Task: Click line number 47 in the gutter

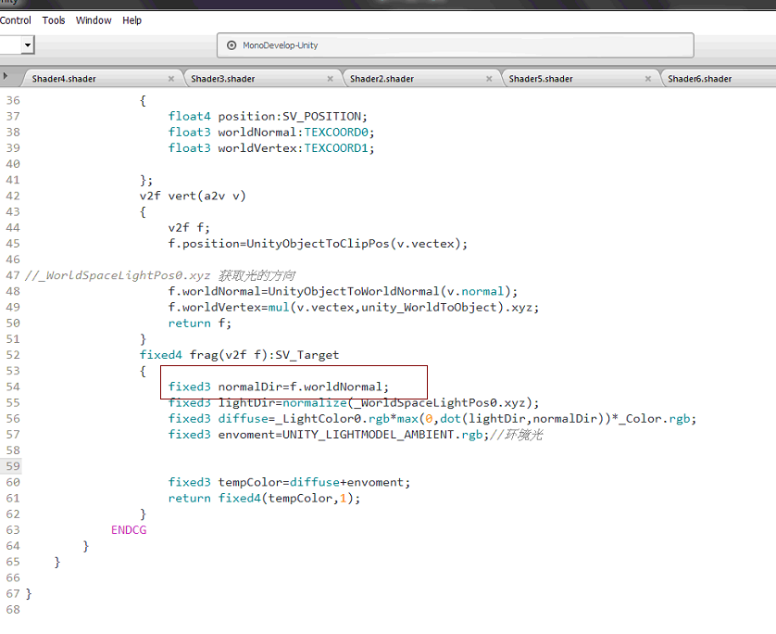Action: click(13, 275)
